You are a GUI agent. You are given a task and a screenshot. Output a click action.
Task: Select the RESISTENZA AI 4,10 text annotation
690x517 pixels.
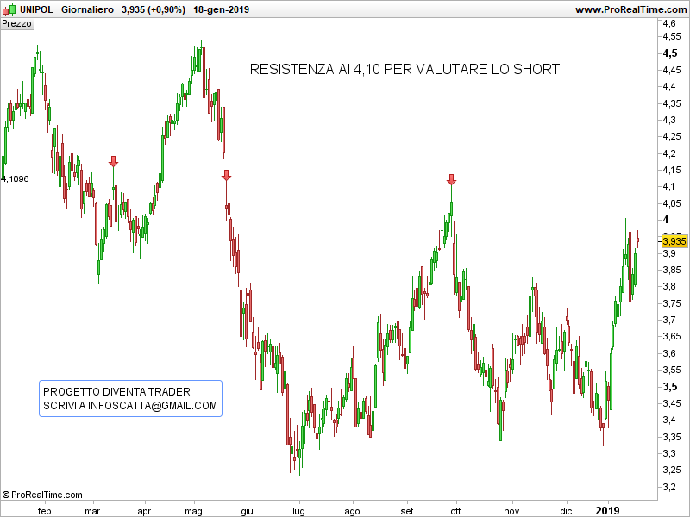tap(404, 69)
